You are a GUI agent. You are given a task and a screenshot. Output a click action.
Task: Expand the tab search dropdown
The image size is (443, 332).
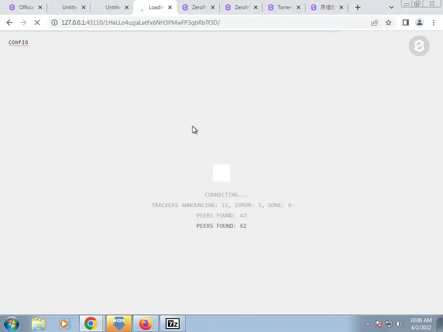pos(391,7)
